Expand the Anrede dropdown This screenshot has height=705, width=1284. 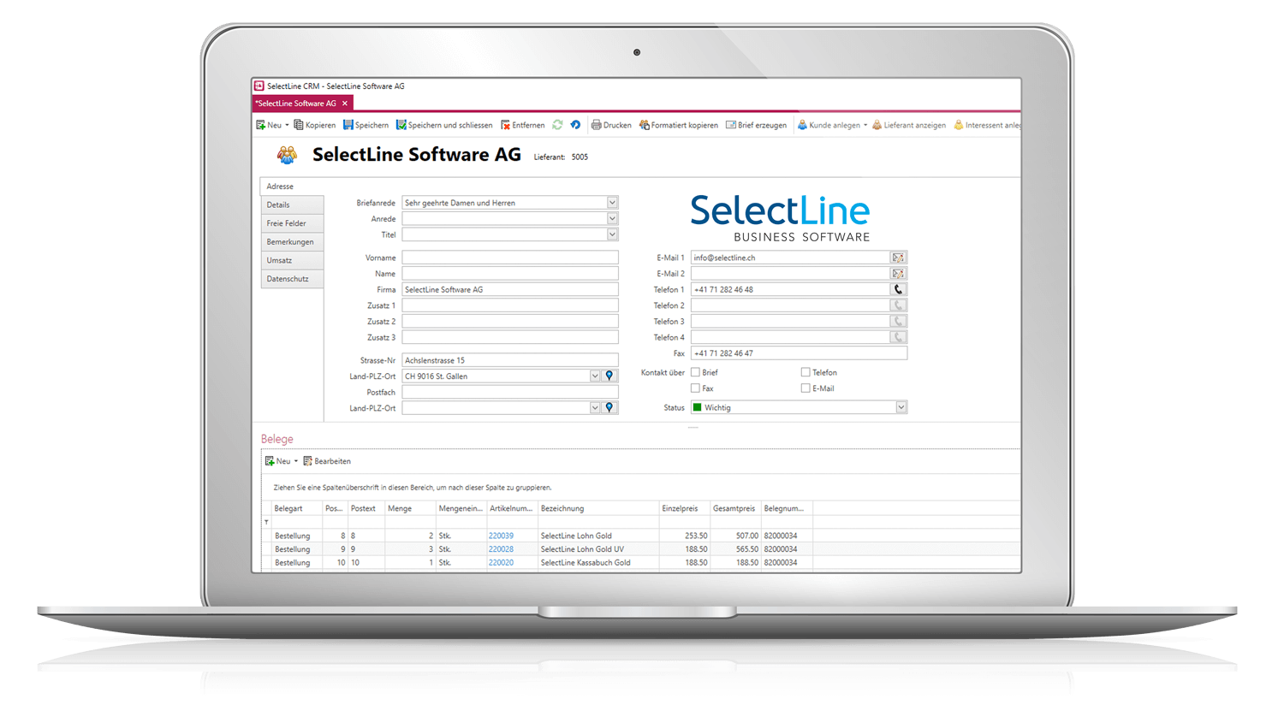(x=612, y=219)
